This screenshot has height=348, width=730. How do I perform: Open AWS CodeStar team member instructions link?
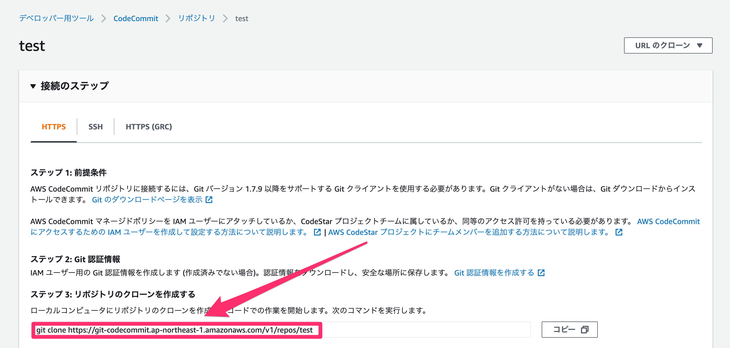tap(468, 232)
